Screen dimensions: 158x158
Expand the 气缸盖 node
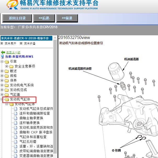pos(2,94)
